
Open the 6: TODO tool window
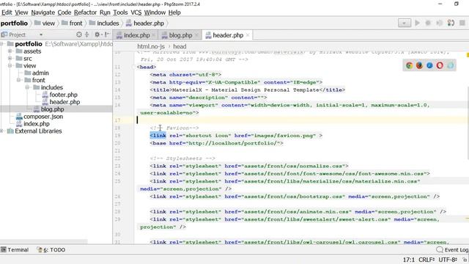click(51, 249)
